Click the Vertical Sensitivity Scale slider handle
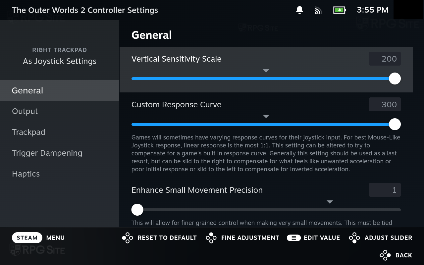The image size is (424, 265). pos(395,79)
